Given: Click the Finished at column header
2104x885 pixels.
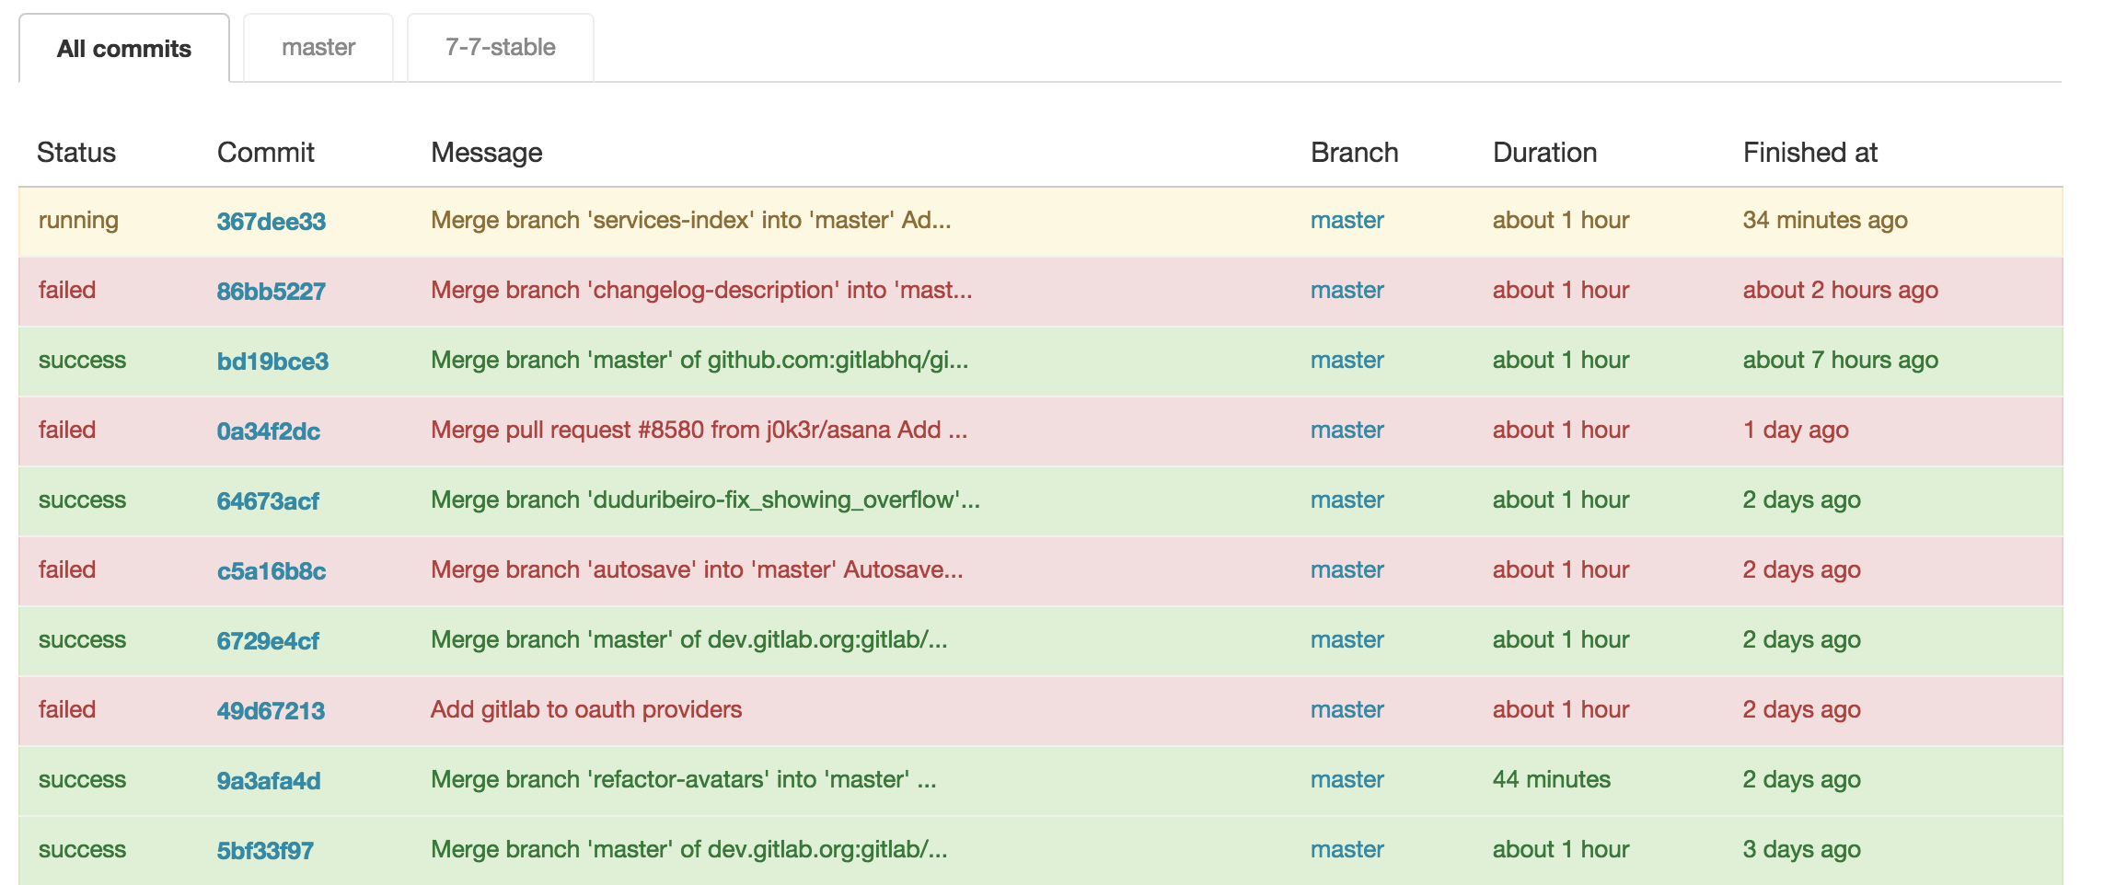Looking at the screenshot, I should 1810,152.
